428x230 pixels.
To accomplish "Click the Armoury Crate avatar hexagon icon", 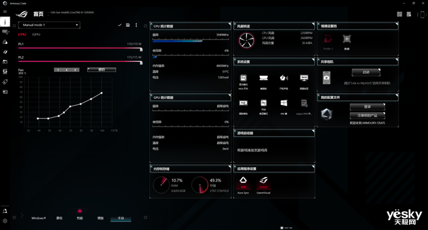I will click(x=327, y=114).
